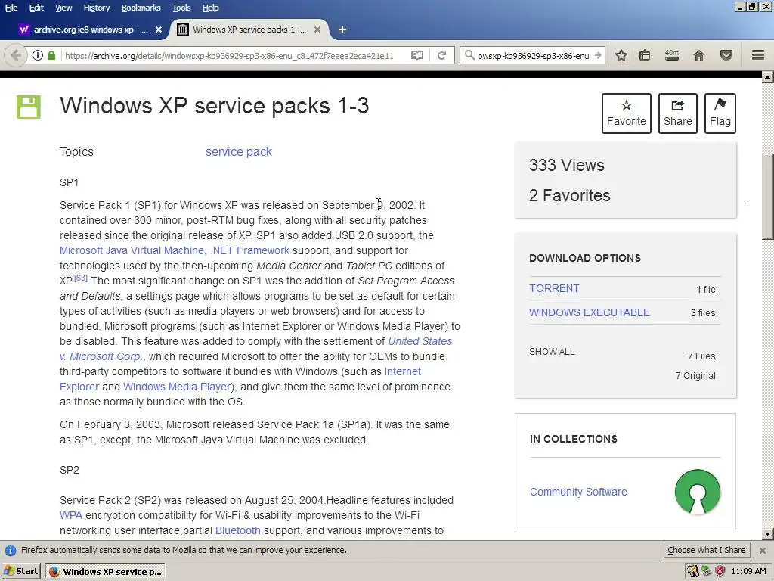The width and height of the screenshot is (774, 581).
Task: Flag this item with the Flag button
Action: tap(720, 113)
